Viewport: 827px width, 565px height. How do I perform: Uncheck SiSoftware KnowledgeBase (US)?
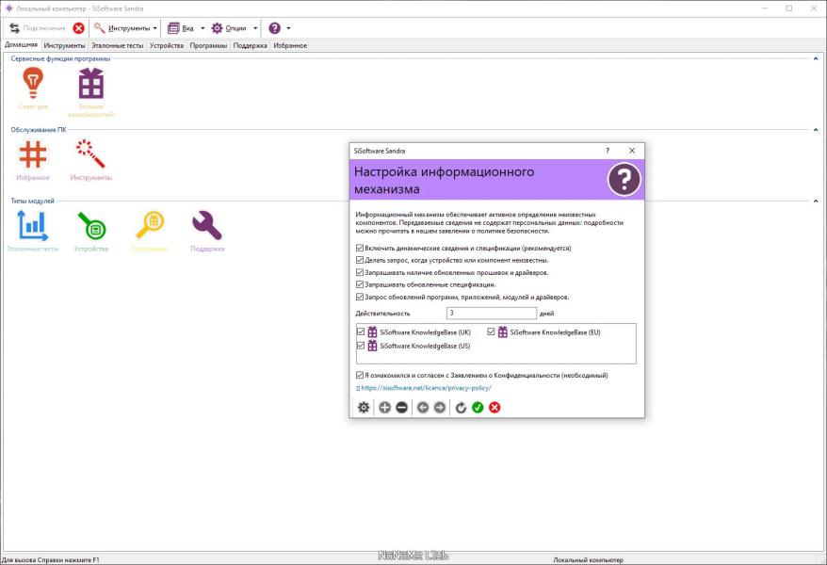[x=361, y=346]
